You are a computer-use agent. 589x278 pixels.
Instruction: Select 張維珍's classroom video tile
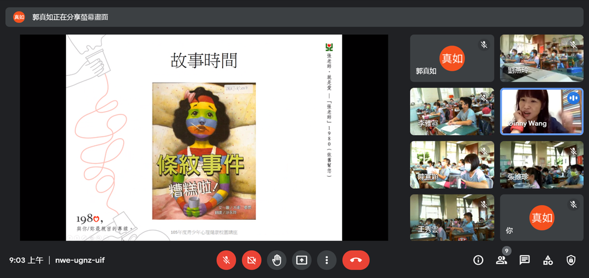click(x=542, y=165)
